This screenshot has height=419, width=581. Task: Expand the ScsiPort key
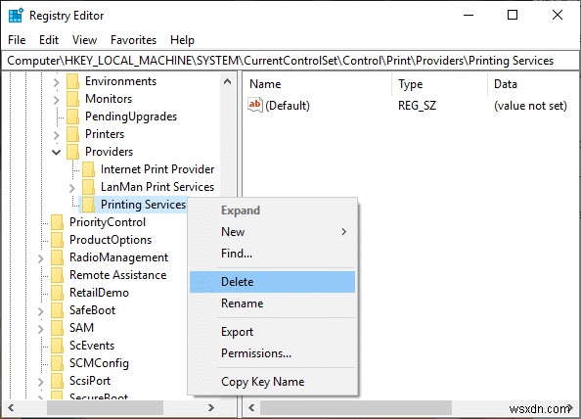pyautogui.click(x=41, y=382)
